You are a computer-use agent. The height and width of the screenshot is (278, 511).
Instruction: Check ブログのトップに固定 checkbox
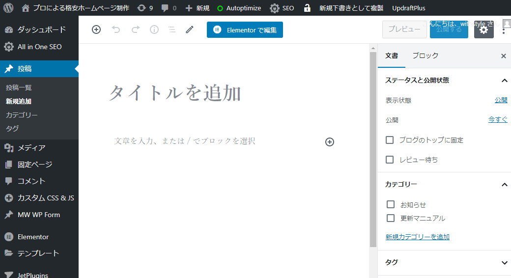[390, 140]
